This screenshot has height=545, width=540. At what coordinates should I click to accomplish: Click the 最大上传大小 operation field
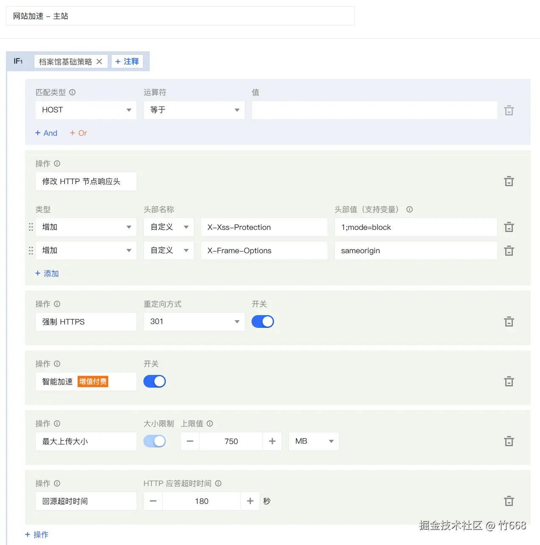(86, 441)
